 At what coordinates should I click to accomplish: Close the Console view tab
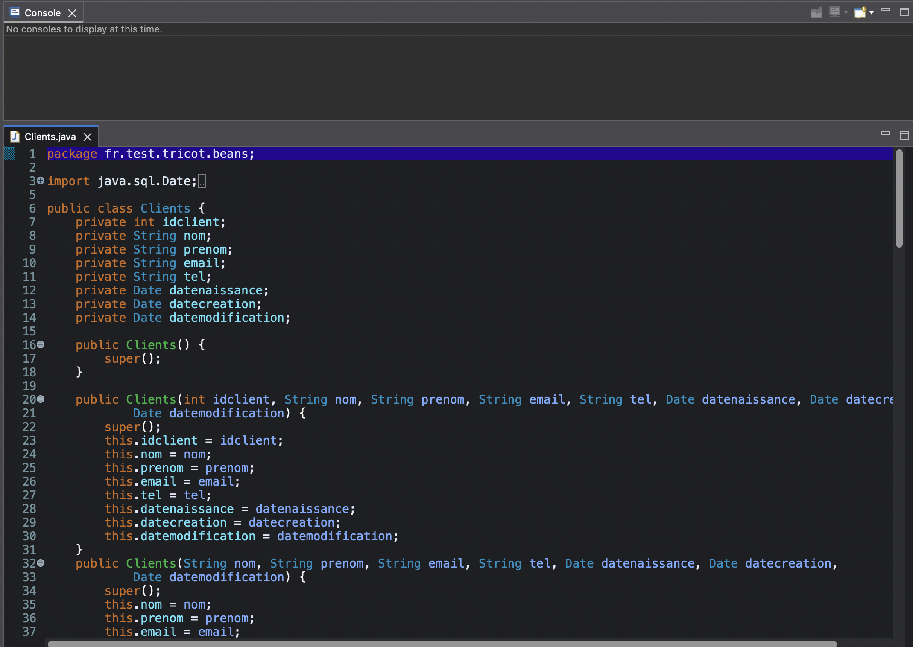(x=72, y=13)
